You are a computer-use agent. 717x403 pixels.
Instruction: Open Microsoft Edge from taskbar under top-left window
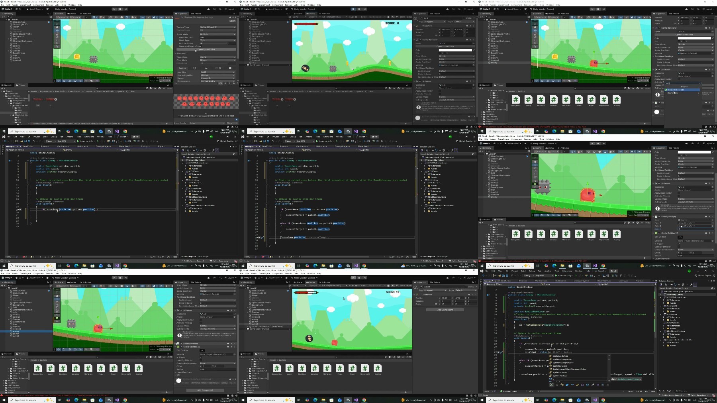[76, 131]
